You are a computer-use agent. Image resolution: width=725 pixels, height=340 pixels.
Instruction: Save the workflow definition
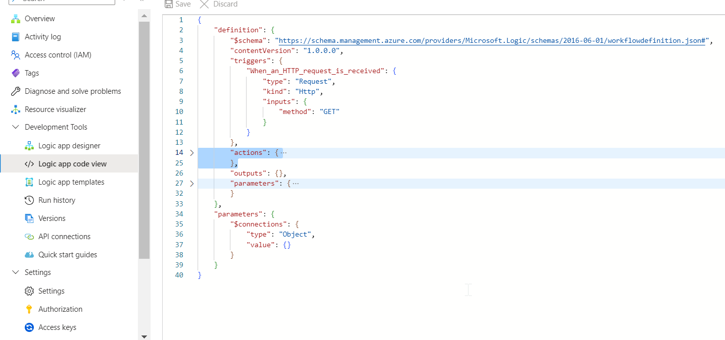[178, 4]
